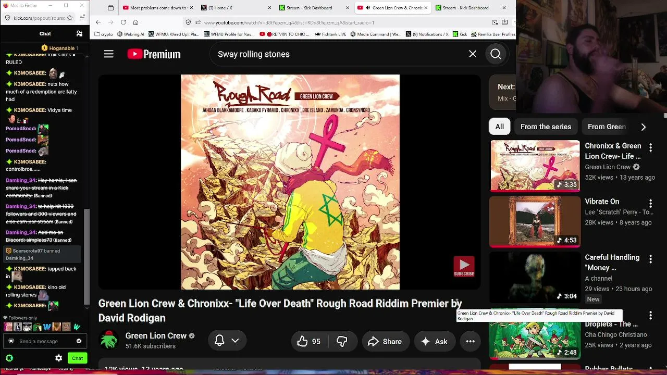Image resolution: width=667 pixels, height=375 pixels.
Task: Switch to 'Most problems come down to' tab
Action: [x=158, y=8]
